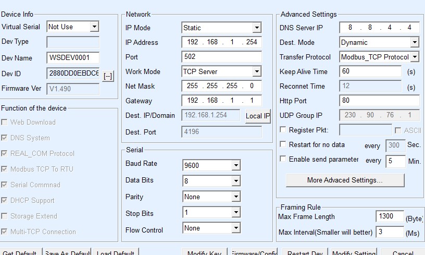425x255 pixels.
Task: Toggle Enable send parameter checkbox
Action: [x=283, y=159]
